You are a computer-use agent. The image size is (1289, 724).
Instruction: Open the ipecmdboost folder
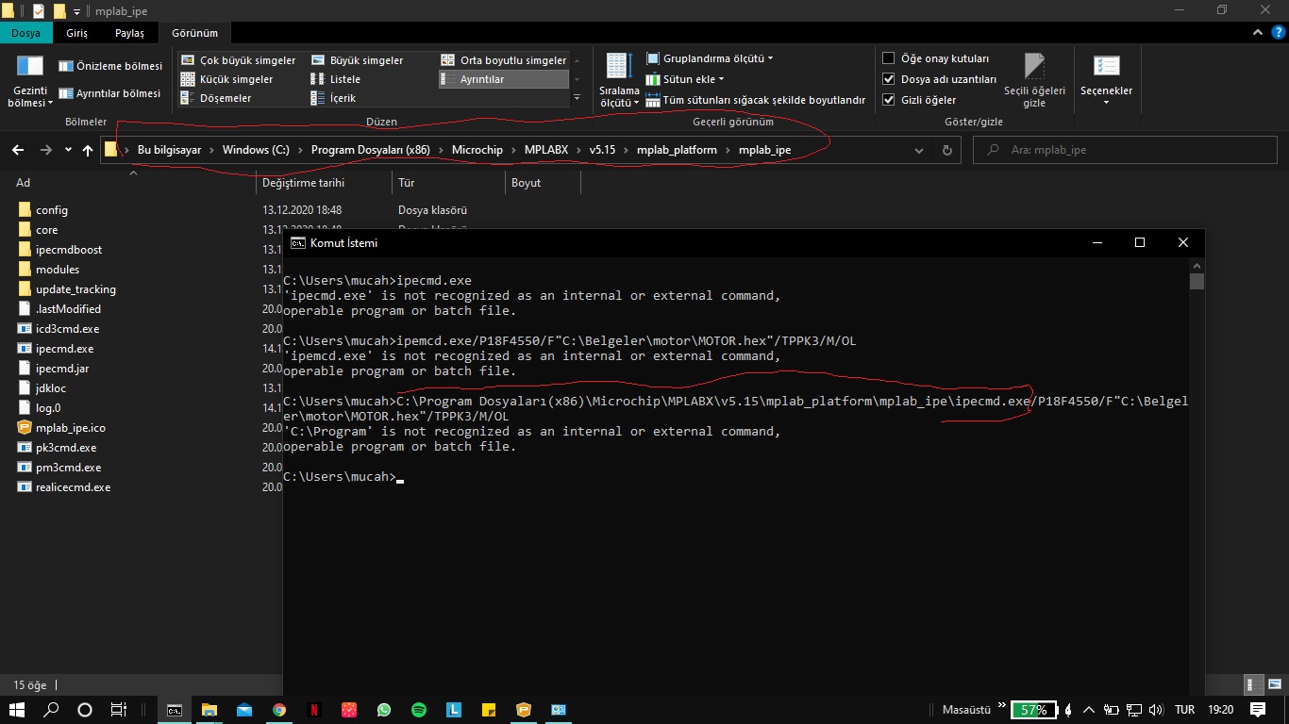click(59, 250)
